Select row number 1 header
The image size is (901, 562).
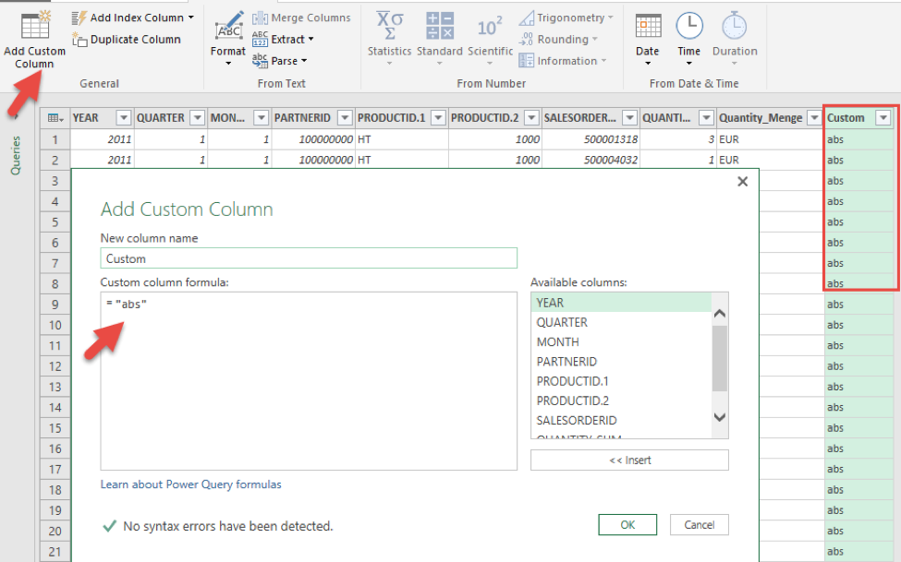(55, 139)
